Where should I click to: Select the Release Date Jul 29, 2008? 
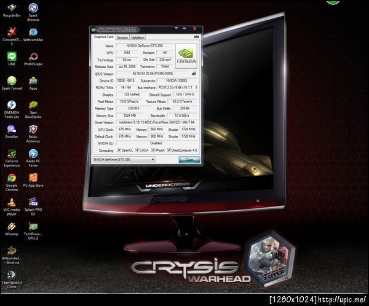127,66
